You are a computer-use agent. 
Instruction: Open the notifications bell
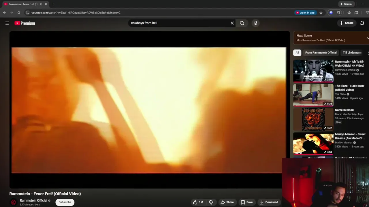[362, 23]
